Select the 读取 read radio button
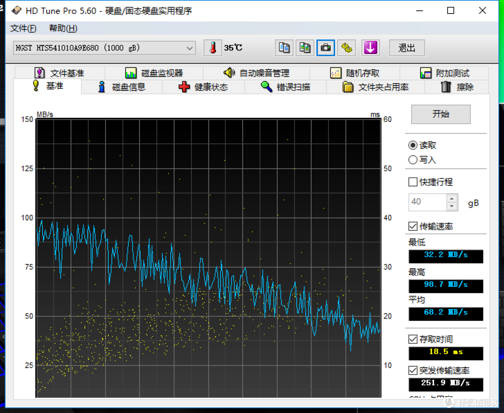Image resolution: width=504 pixels, height=413 pixels. pyautogui.click(x=413, y=145)
